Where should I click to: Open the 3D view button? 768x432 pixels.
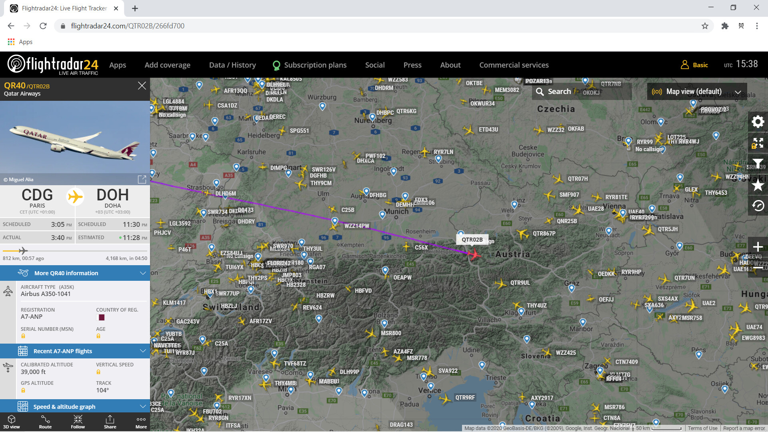11,422
